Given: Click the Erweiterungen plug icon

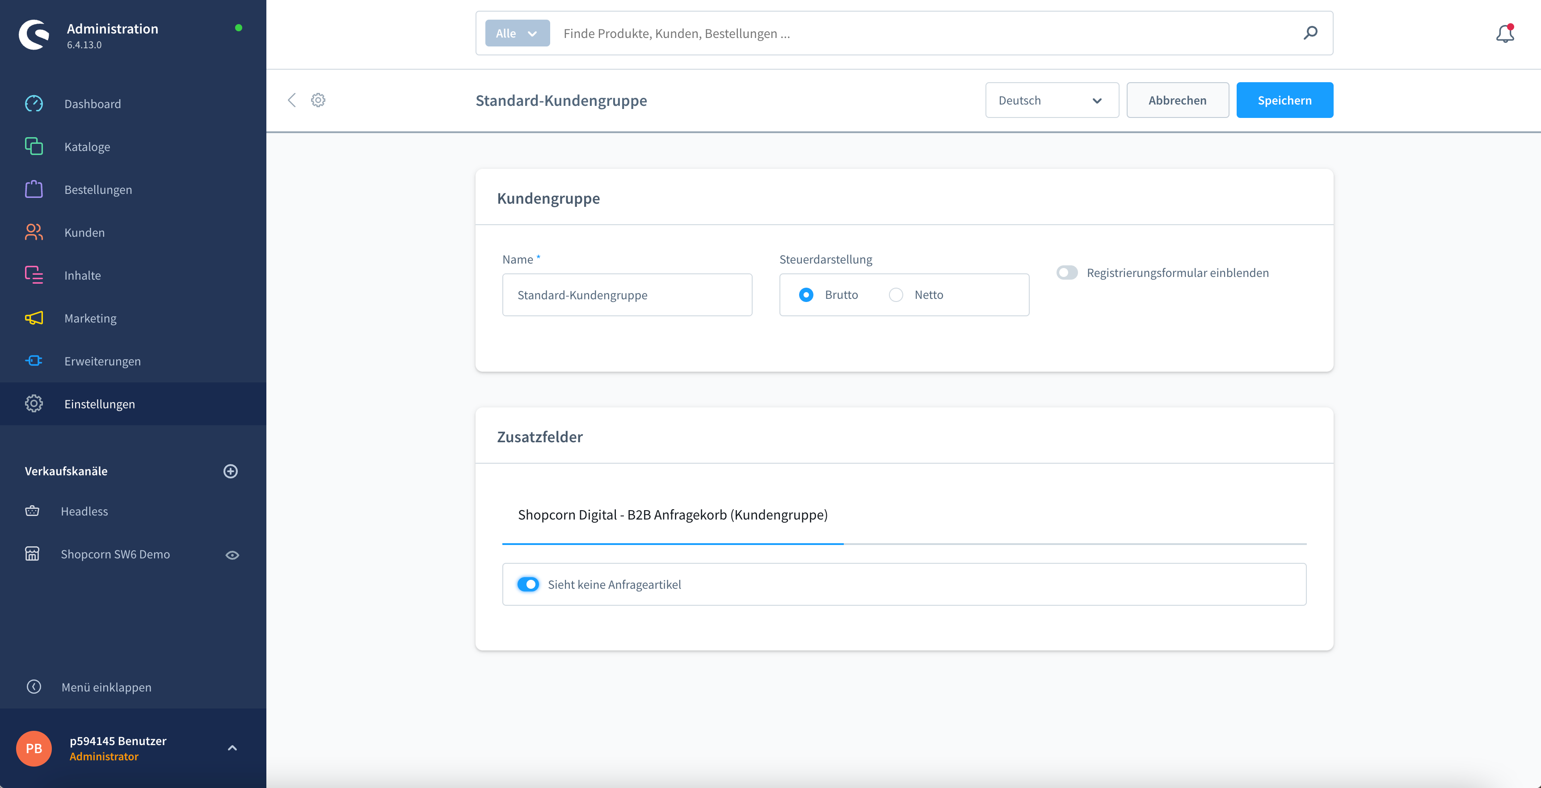Looking at the screenshot, I should (34, 360).
